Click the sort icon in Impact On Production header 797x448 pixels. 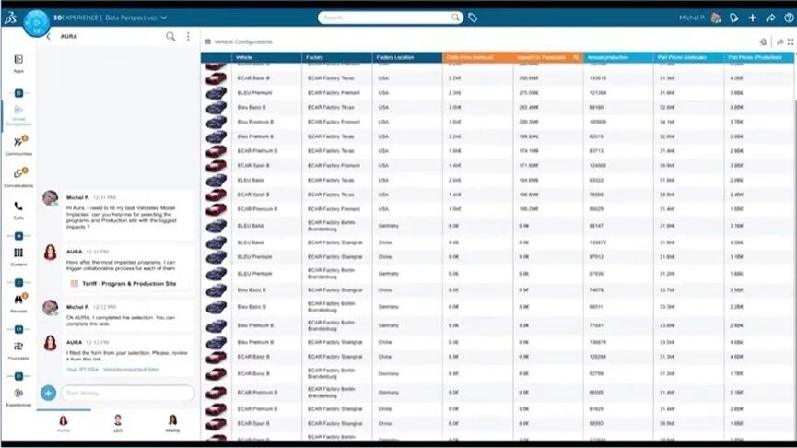coord(576,57)
